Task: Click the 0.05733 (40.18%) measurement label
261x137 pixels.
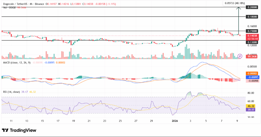Action: (234, 3)
